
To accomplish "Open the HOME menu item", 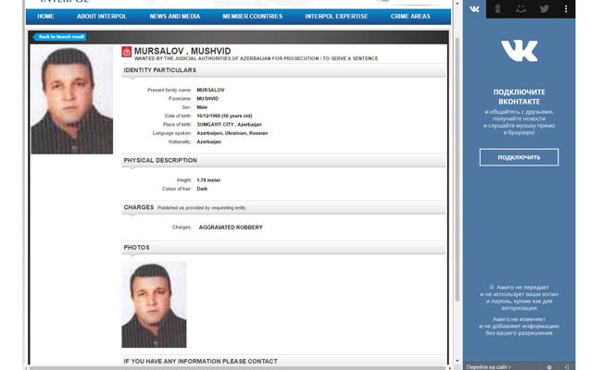I will point(45,17).
